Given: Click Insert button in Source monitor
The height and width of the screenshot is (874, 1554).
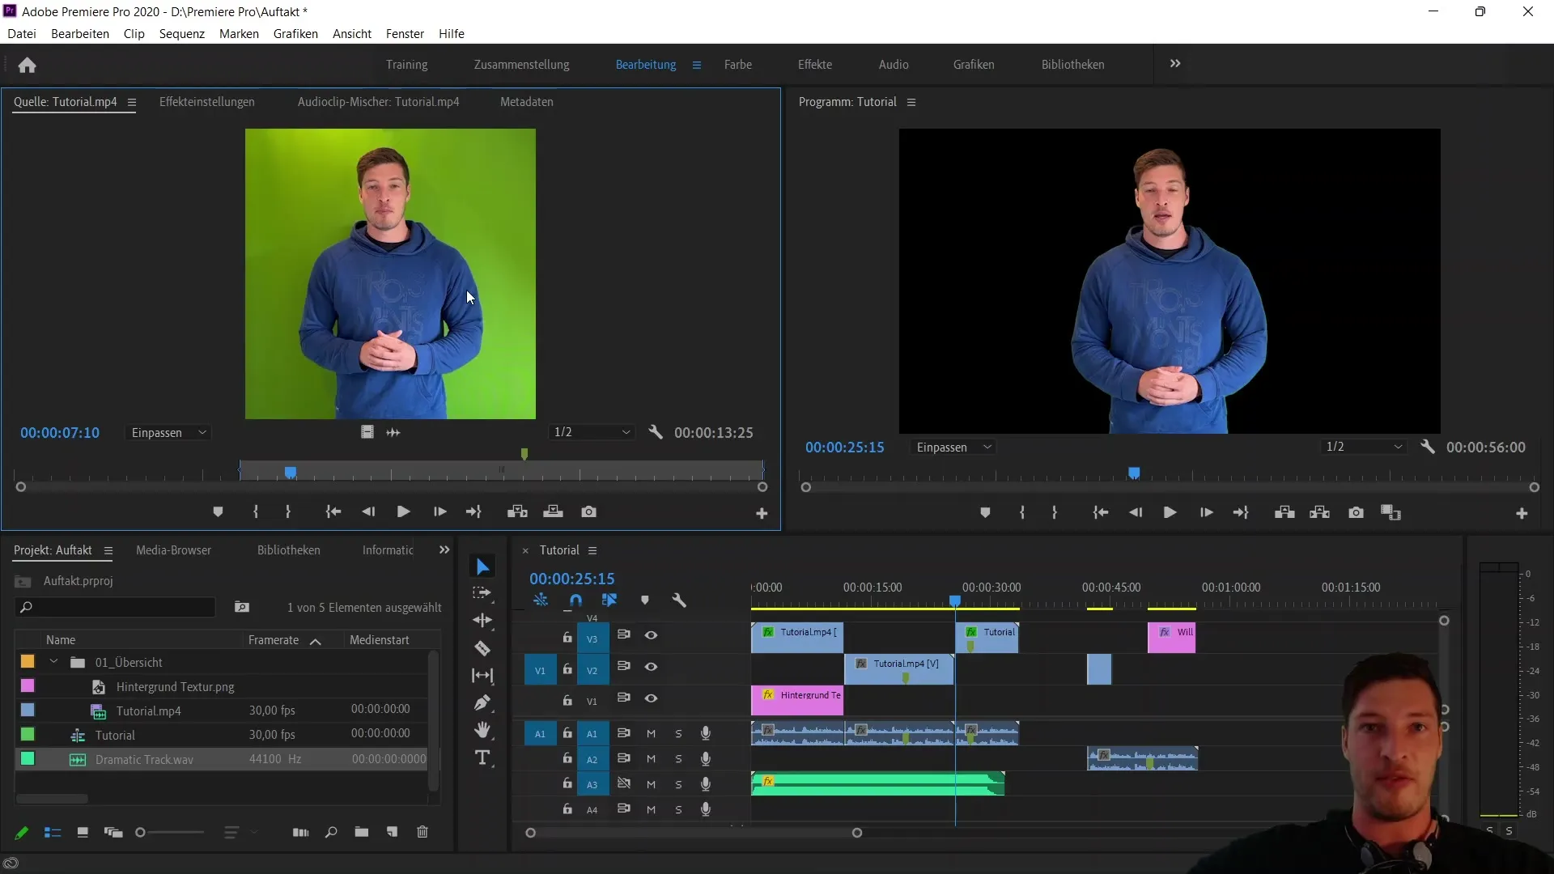Looking at the screenshot, I should 517,512.
